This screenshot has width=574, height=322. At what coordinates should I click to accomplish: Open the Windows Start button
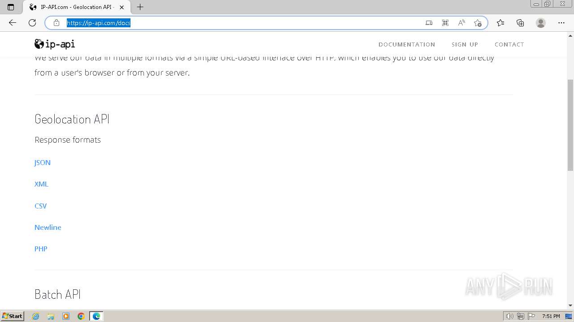tap(13, 316)
